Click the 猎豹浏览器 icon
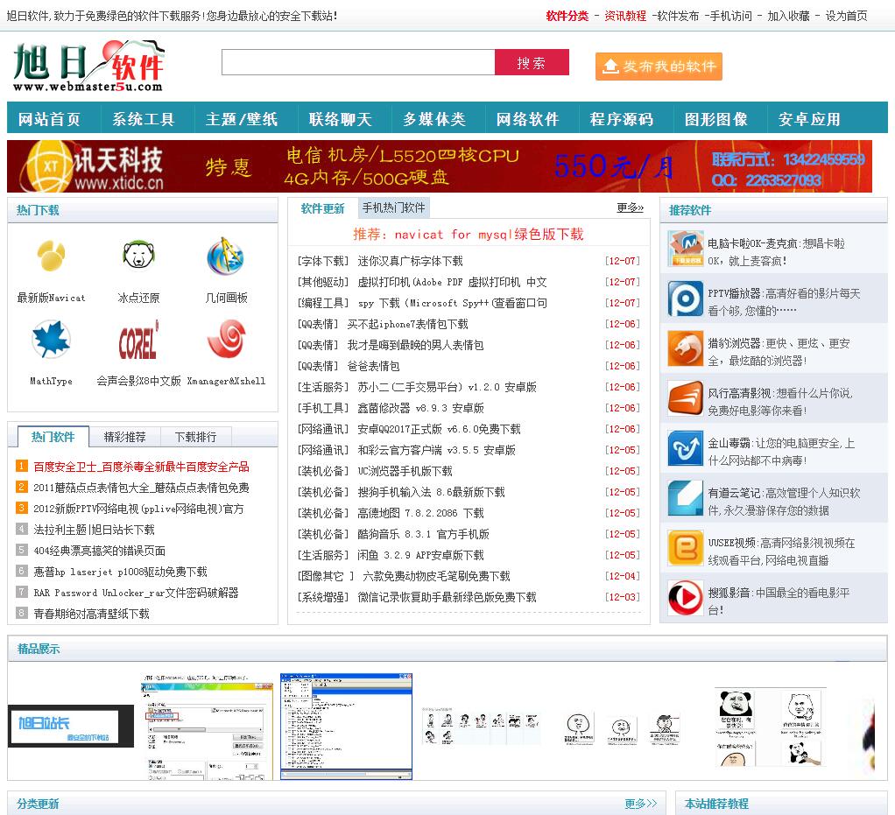The width and height of the screenshot is (895, 815). pyautogui.click(x=686, y=348)
